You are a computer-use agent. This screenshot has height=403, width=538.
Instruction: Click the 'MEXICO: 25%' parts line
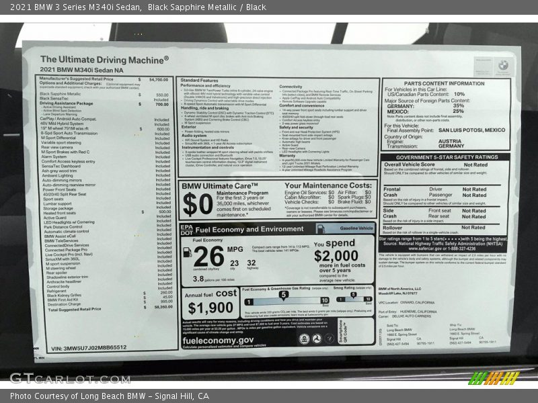click(x=426, y=111)
